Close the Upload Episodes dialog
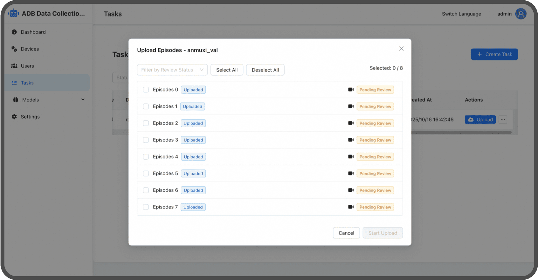 click(401, 49)
